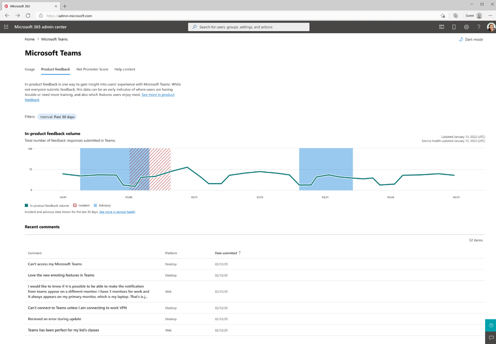Open the Net Promoter Score tab
The width and height of the screenshot is (496, 344).
[92, 69]
